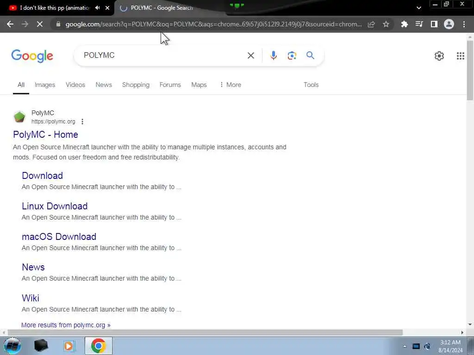Click the horizontal scrollbar thumb
The width and height of the screenshot is (474, 355).
click(205, 332)
